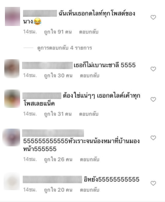
Task: Reply to the comment with 30 likes
Action: [90, 75]
